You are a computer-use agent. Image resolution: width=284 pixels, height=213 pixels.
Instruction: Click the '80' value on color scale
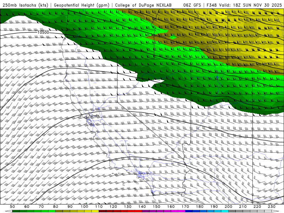click(56, 207)
